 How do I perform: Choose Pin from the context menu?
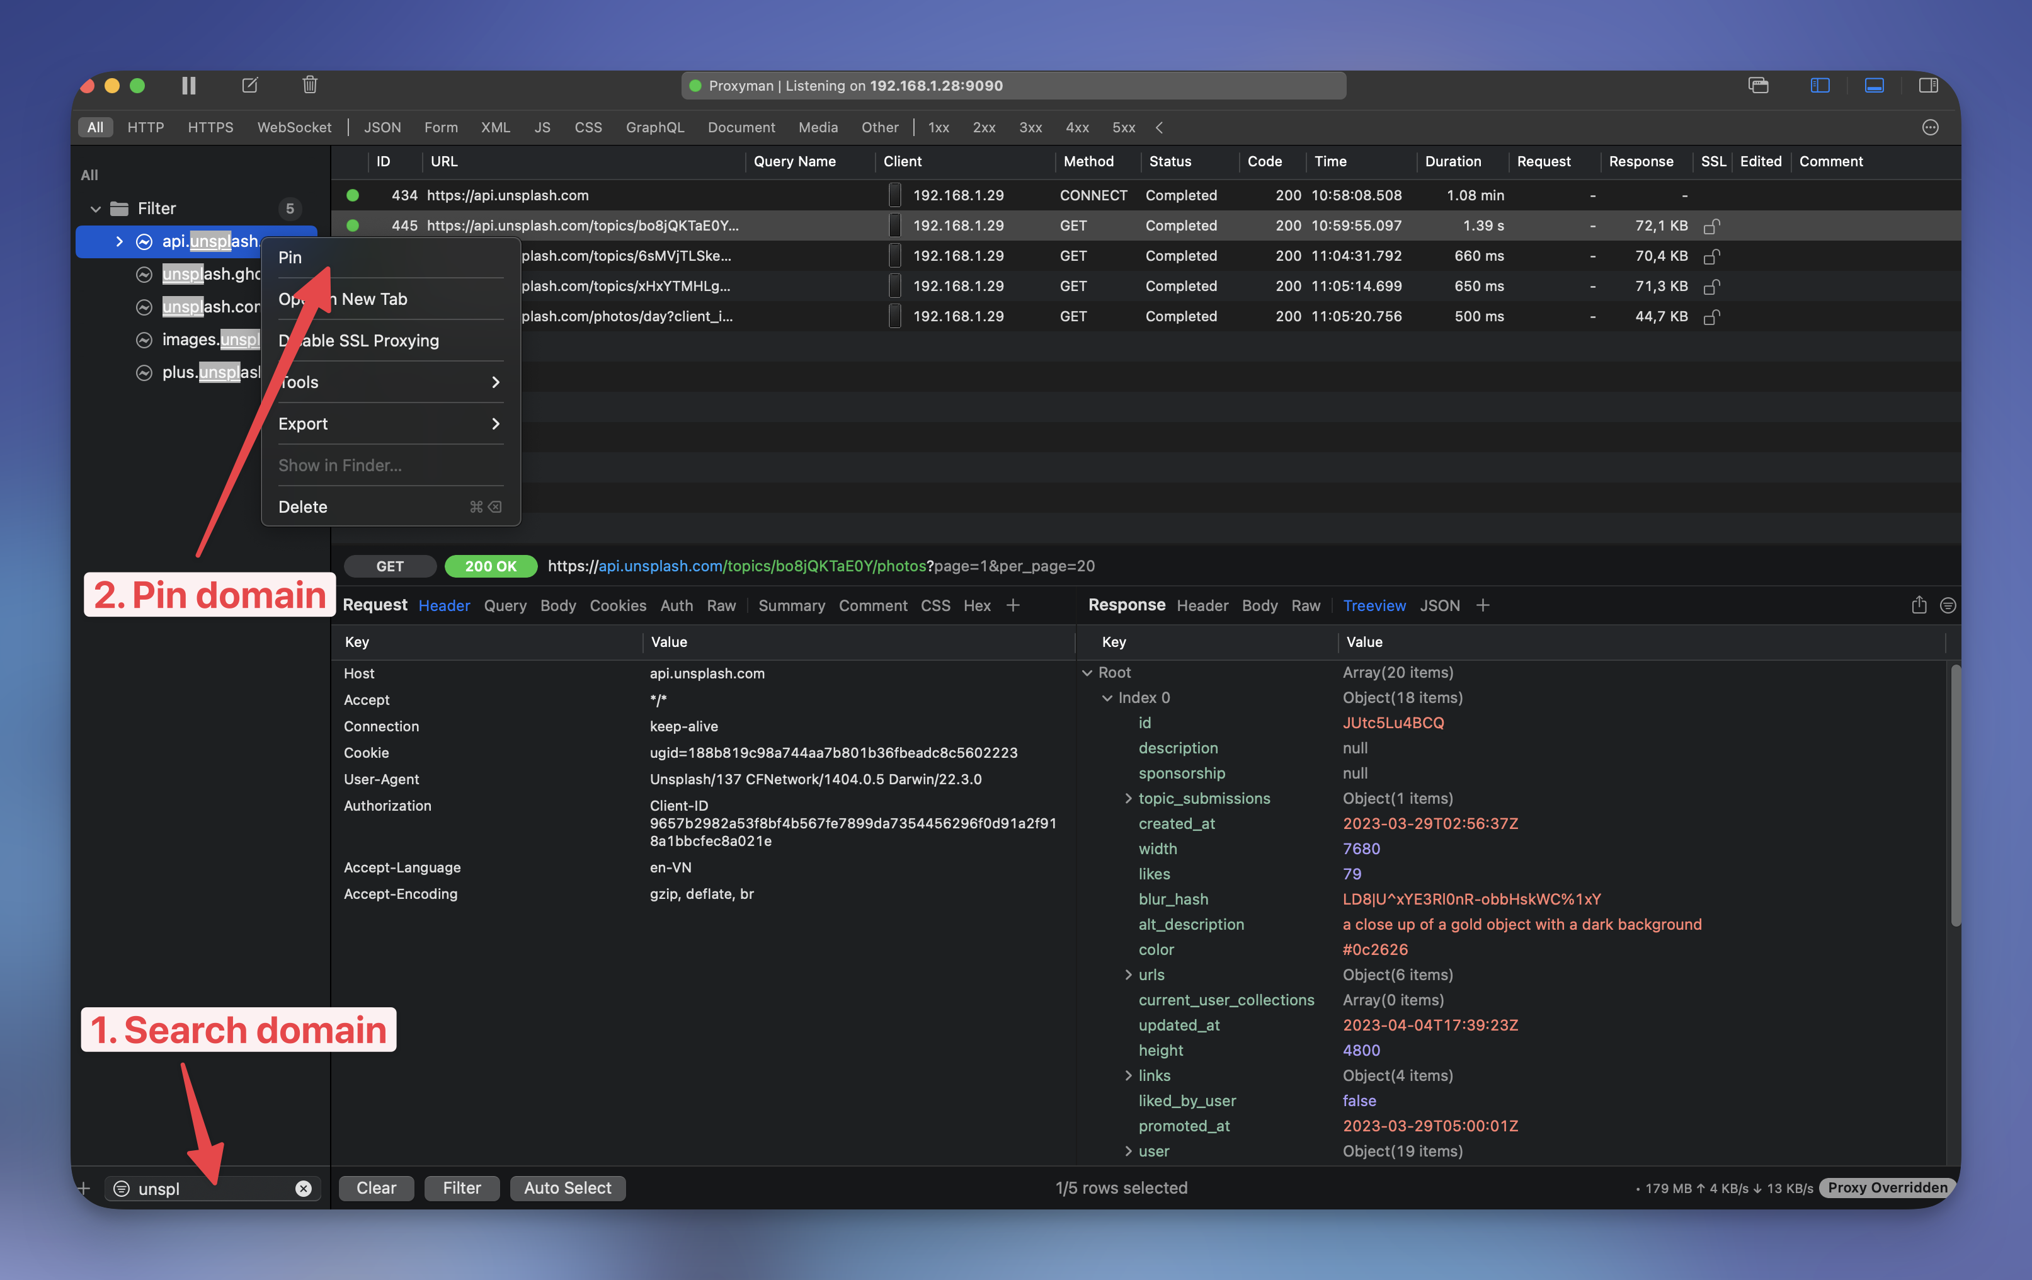[391, 258]
